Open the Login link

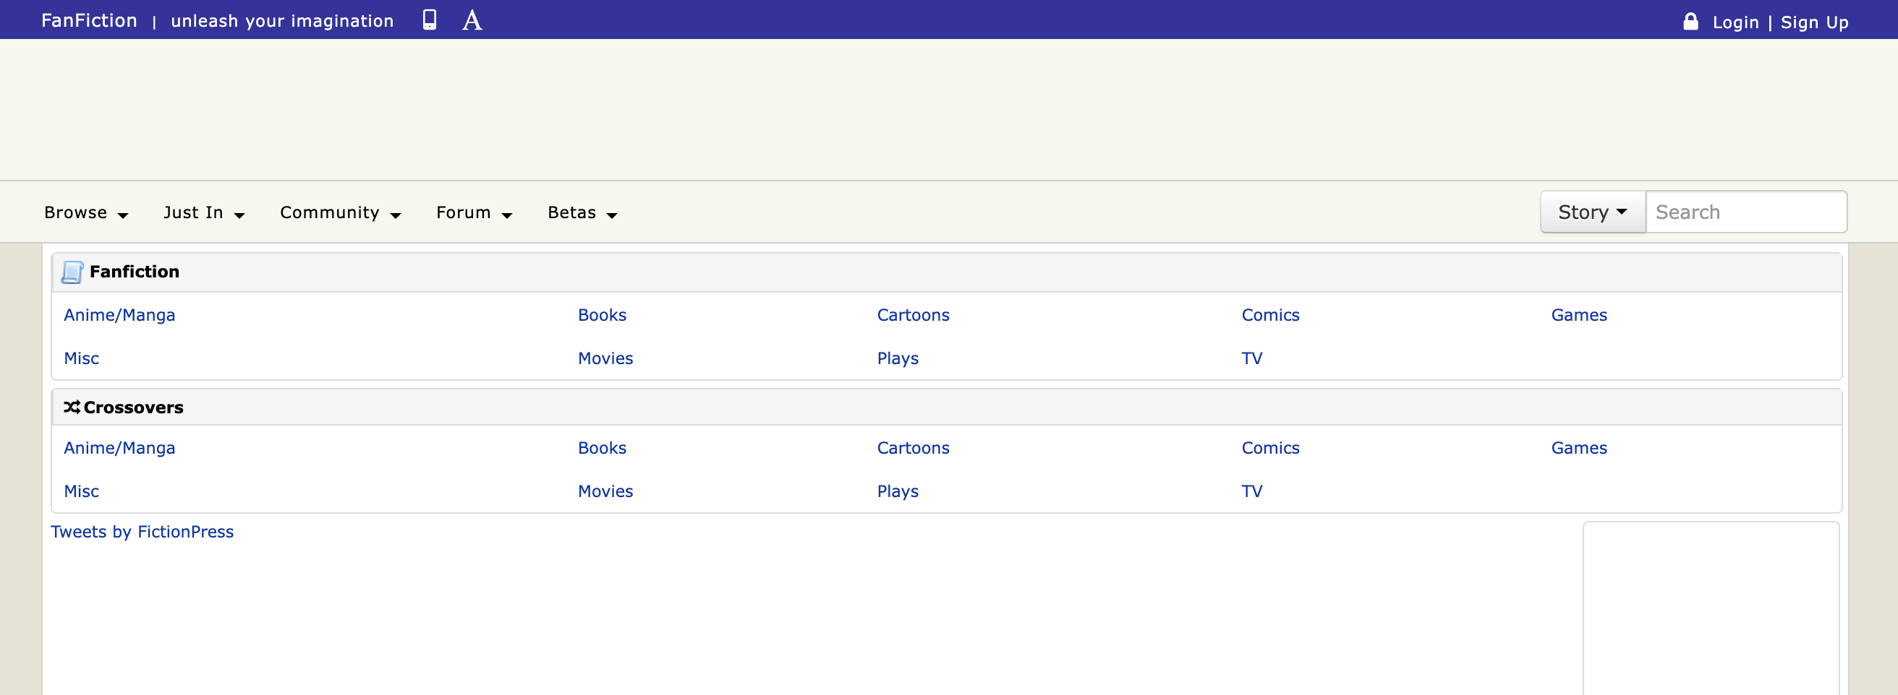point(1735,22)
